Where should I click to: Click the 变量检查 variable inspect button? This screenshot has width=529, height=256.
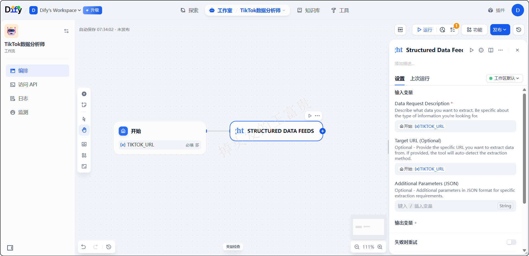pos(233,247)
